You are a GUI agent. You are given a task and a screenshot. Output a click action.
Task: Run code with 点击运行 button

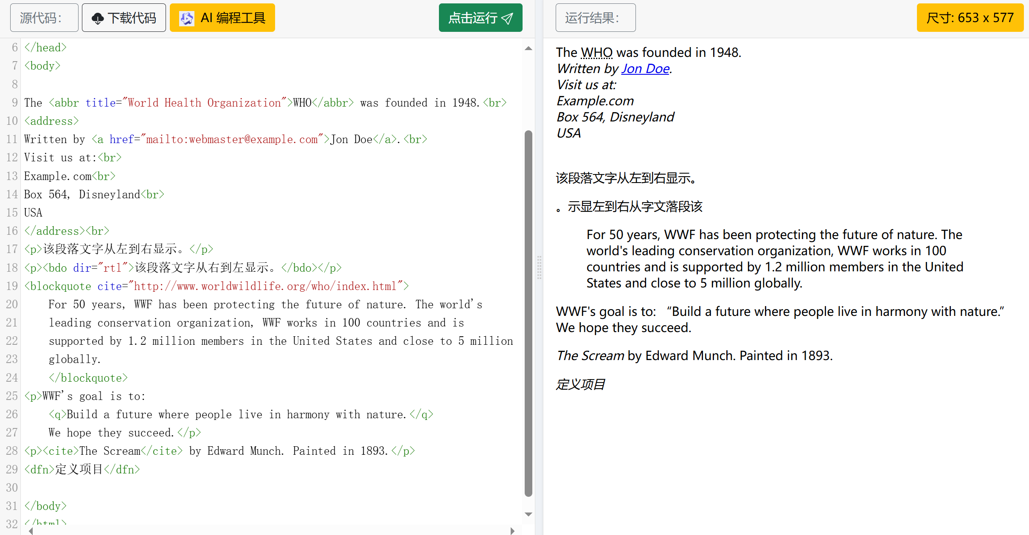tap(481, 18)
